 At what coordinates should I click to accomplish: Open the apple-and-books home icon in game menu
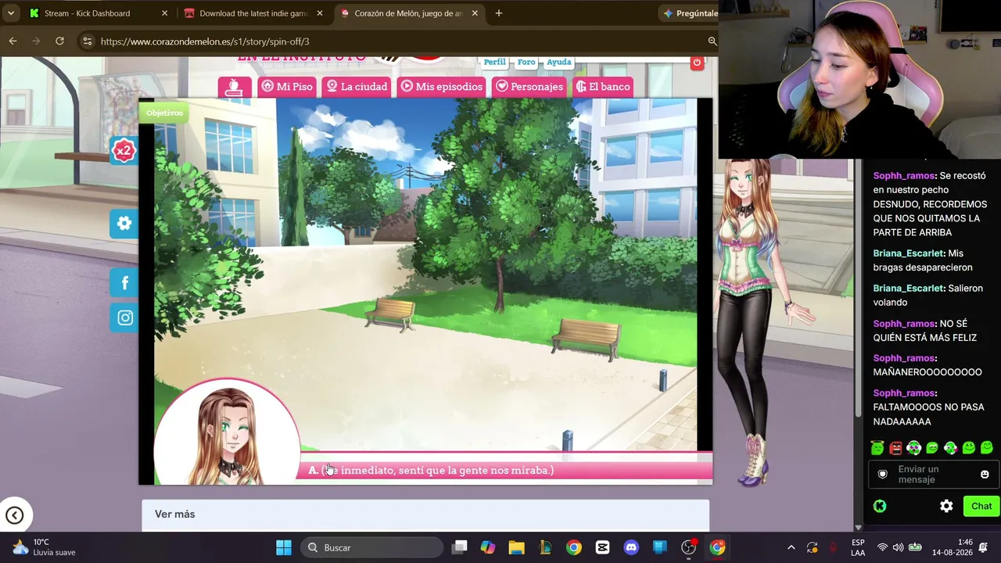point(235,87)
